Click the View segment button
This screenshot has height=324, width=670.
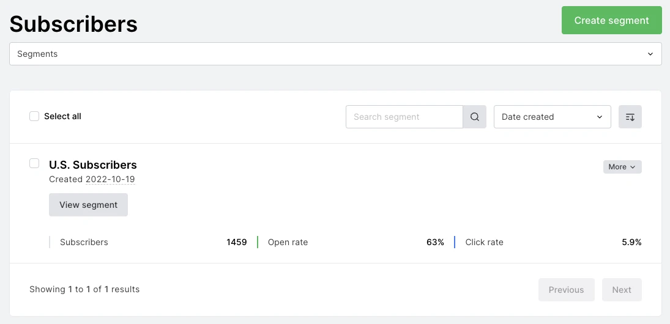pos(88,205)
